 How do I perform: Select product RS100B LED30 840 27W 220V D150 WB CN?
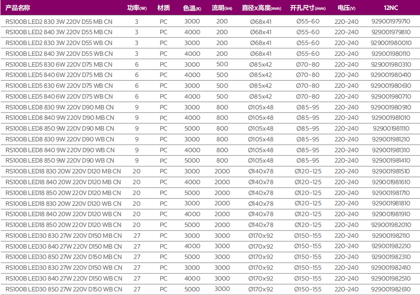(x=64, y=278)
